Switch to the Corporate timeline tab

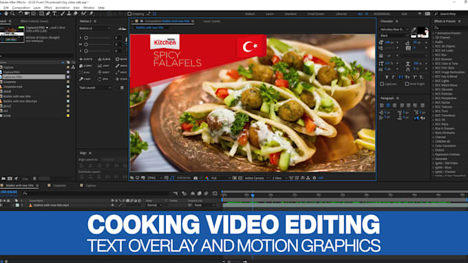(59, 185)
